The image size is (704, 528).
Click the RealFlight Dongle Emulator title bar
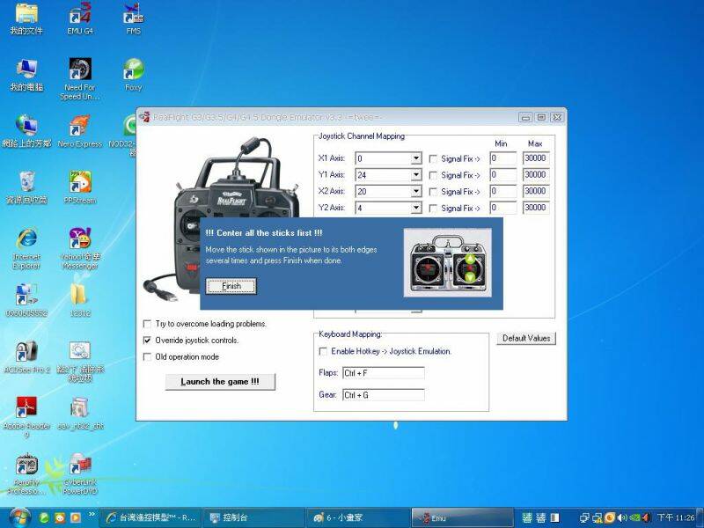(x=327, y=117)
